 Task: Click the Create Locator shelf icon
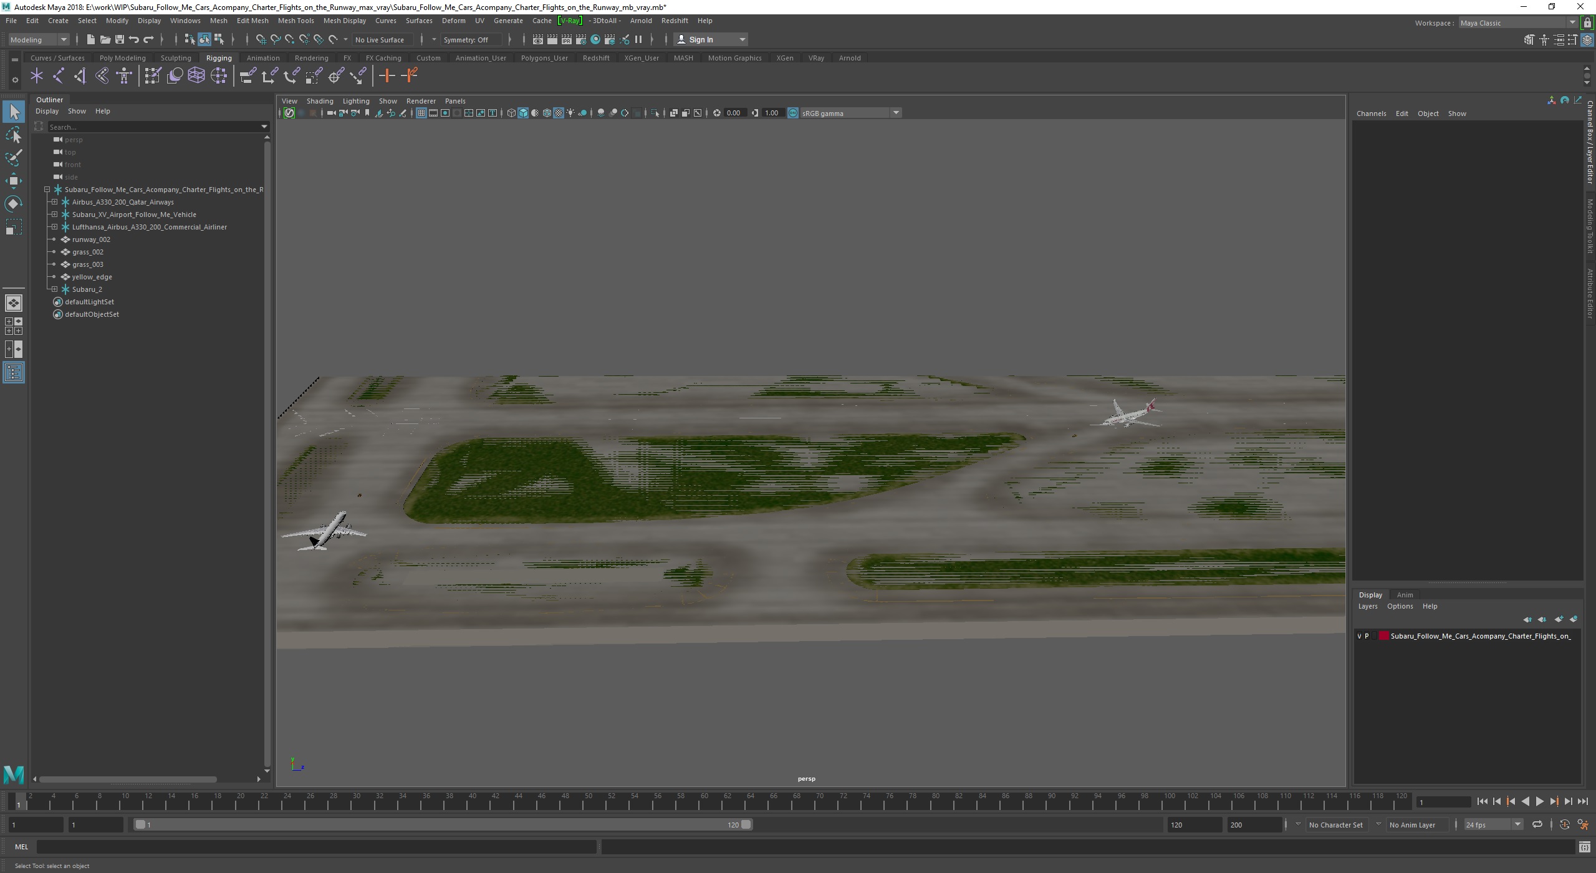click(x=37, y=76)
